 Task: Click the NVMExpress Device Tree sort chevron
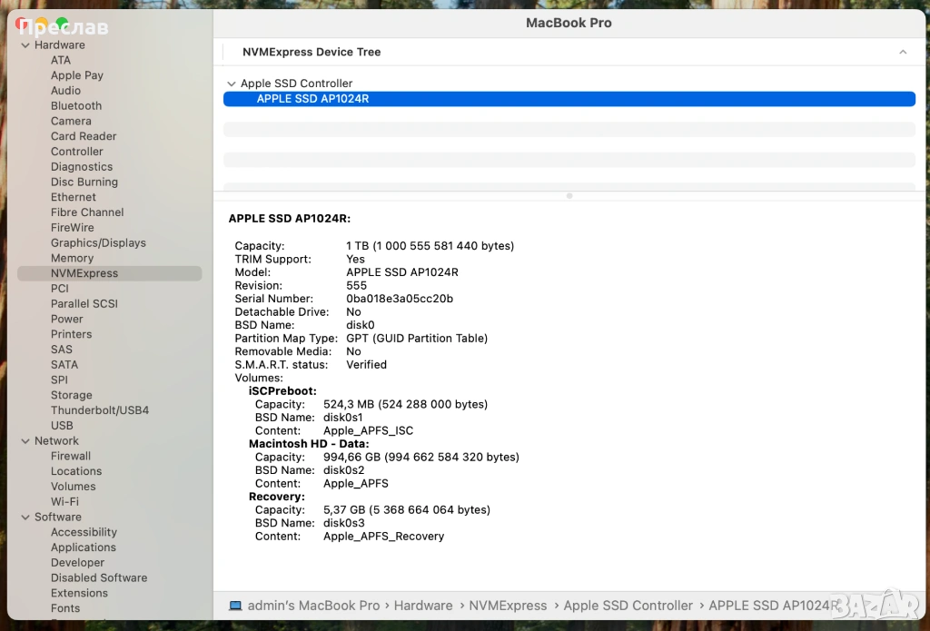coord(903,53)
